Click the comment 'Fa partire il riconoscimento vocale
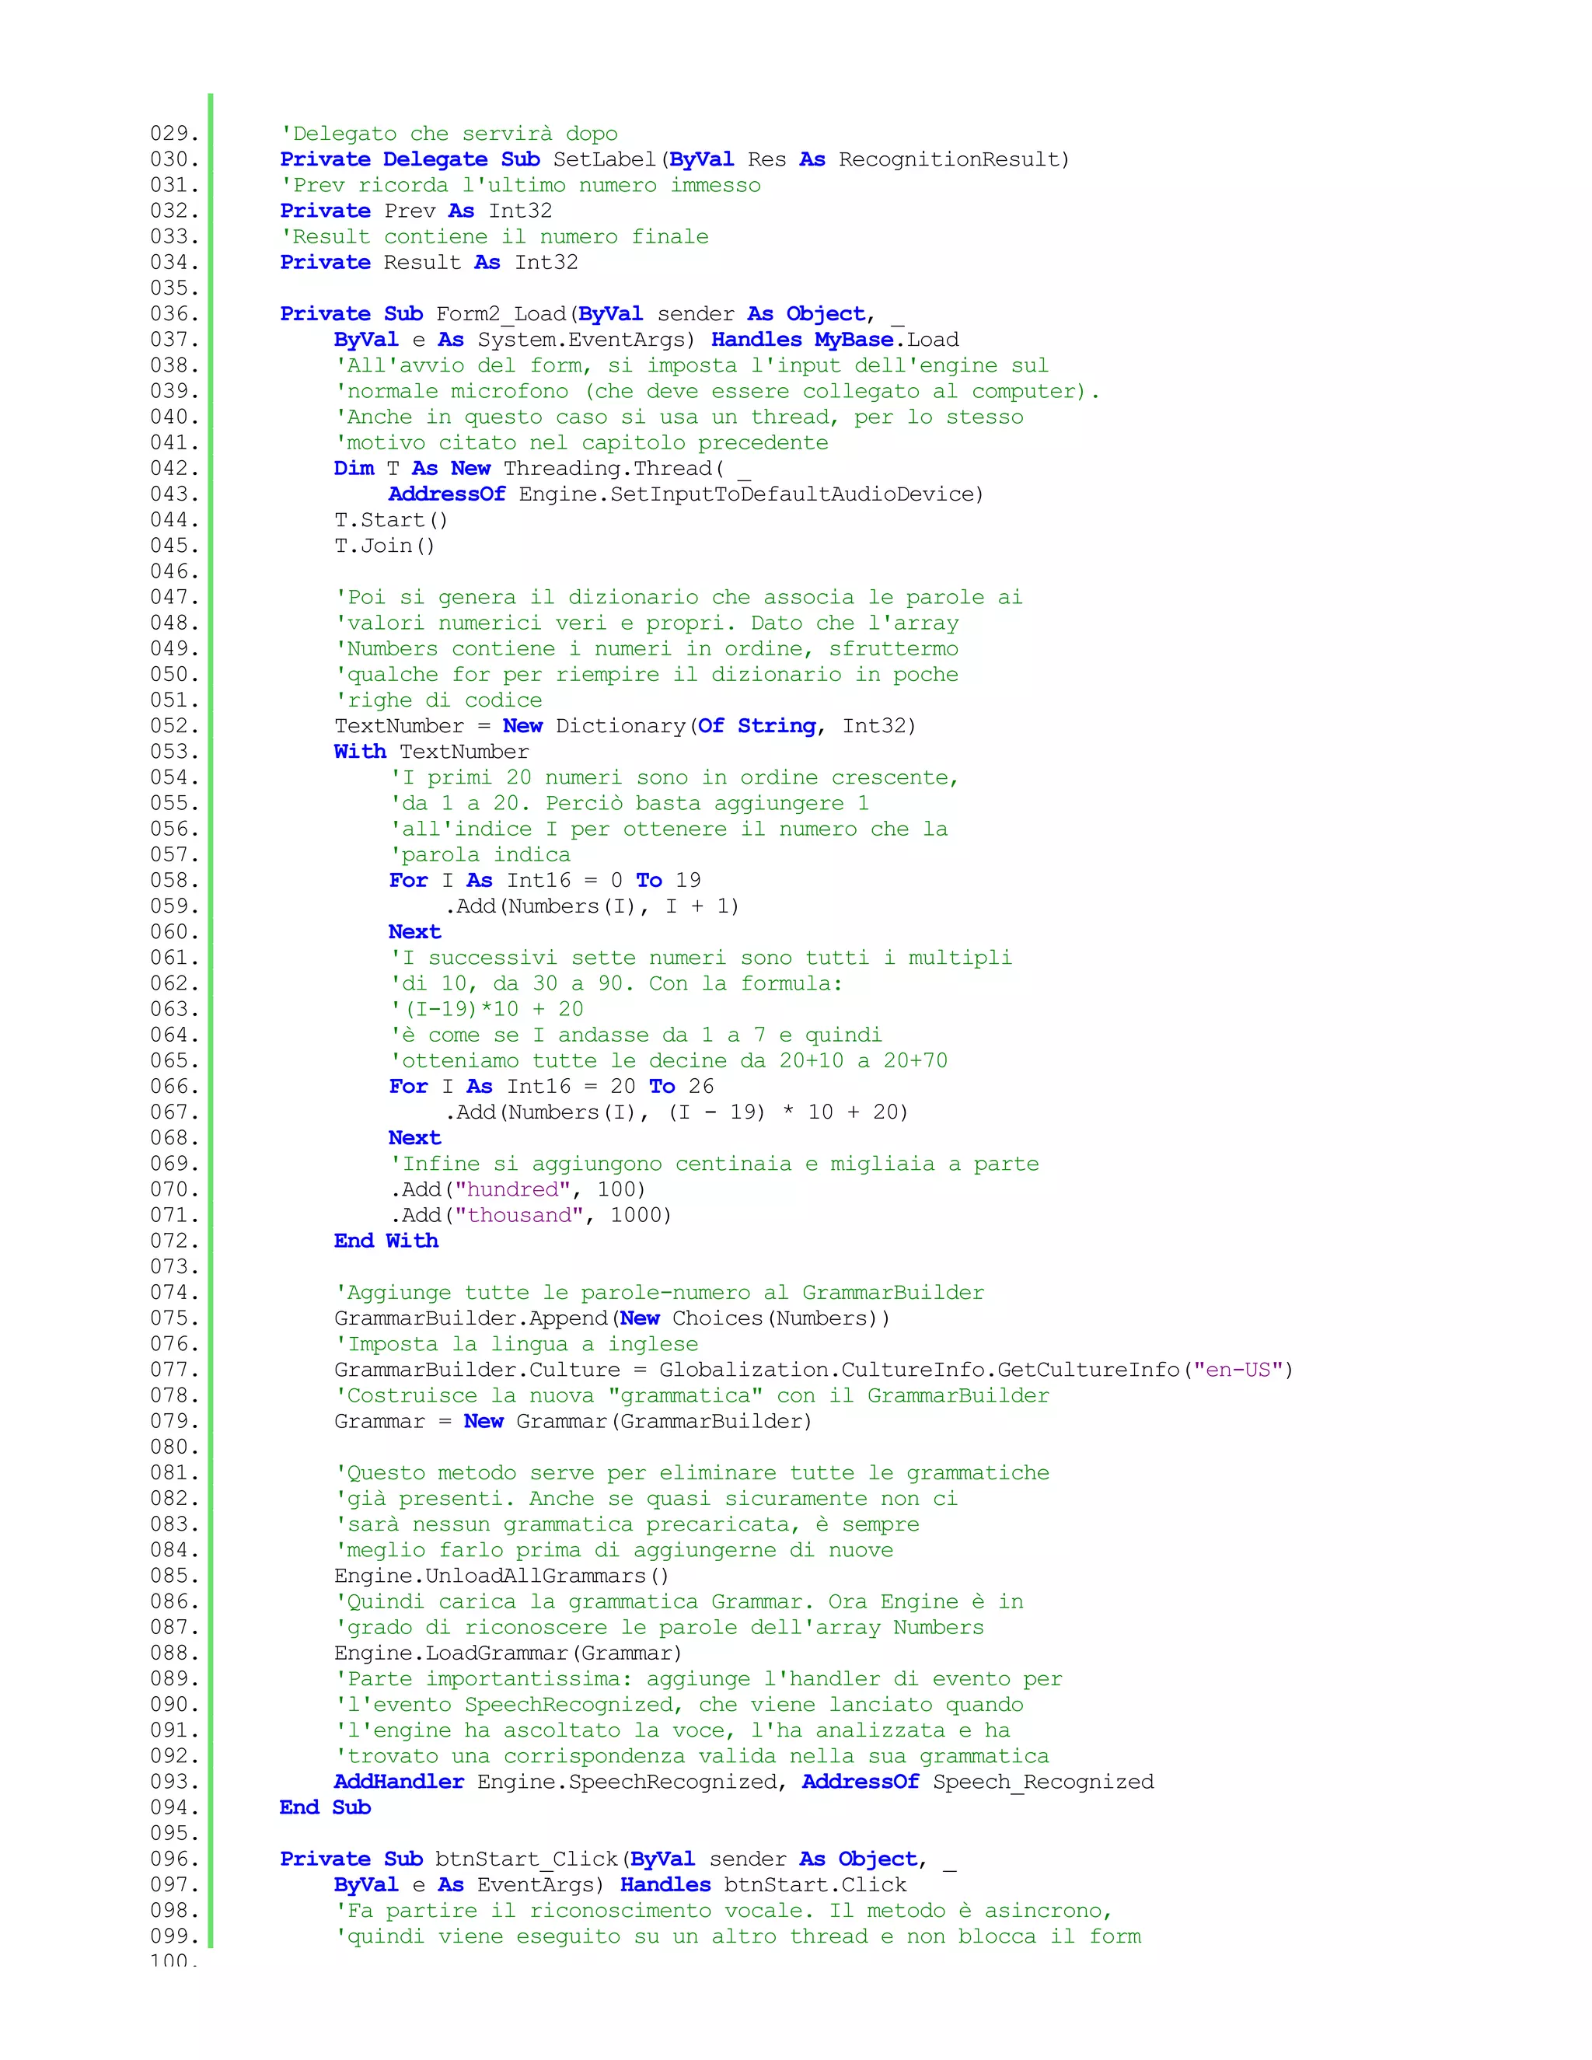The width and height of the screenshot is (1592, 2060). coord(724,1911)
